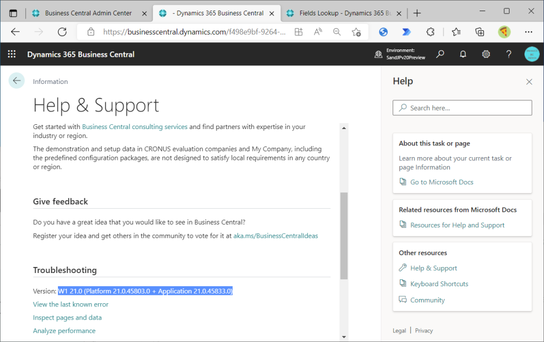
Task: Click the app available install icon
Action: pos(299,32)
